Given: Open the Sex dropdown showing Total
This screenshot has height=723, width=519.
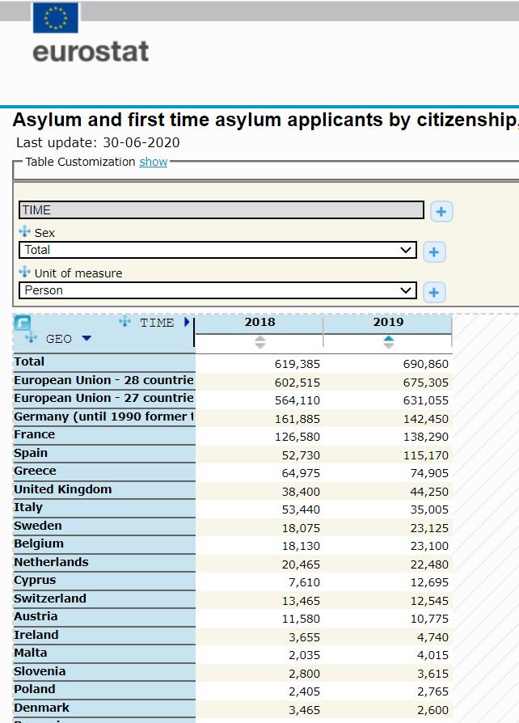Looking at the screenshot, I should (x=217, y=250).
